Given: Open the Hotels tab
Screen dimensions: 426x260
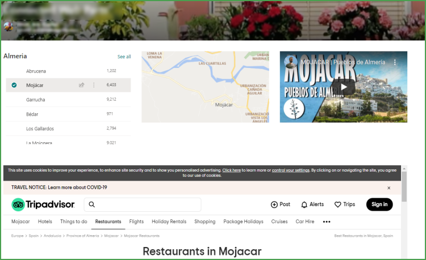Looking at the screenshot, I should tap(45, 221).
